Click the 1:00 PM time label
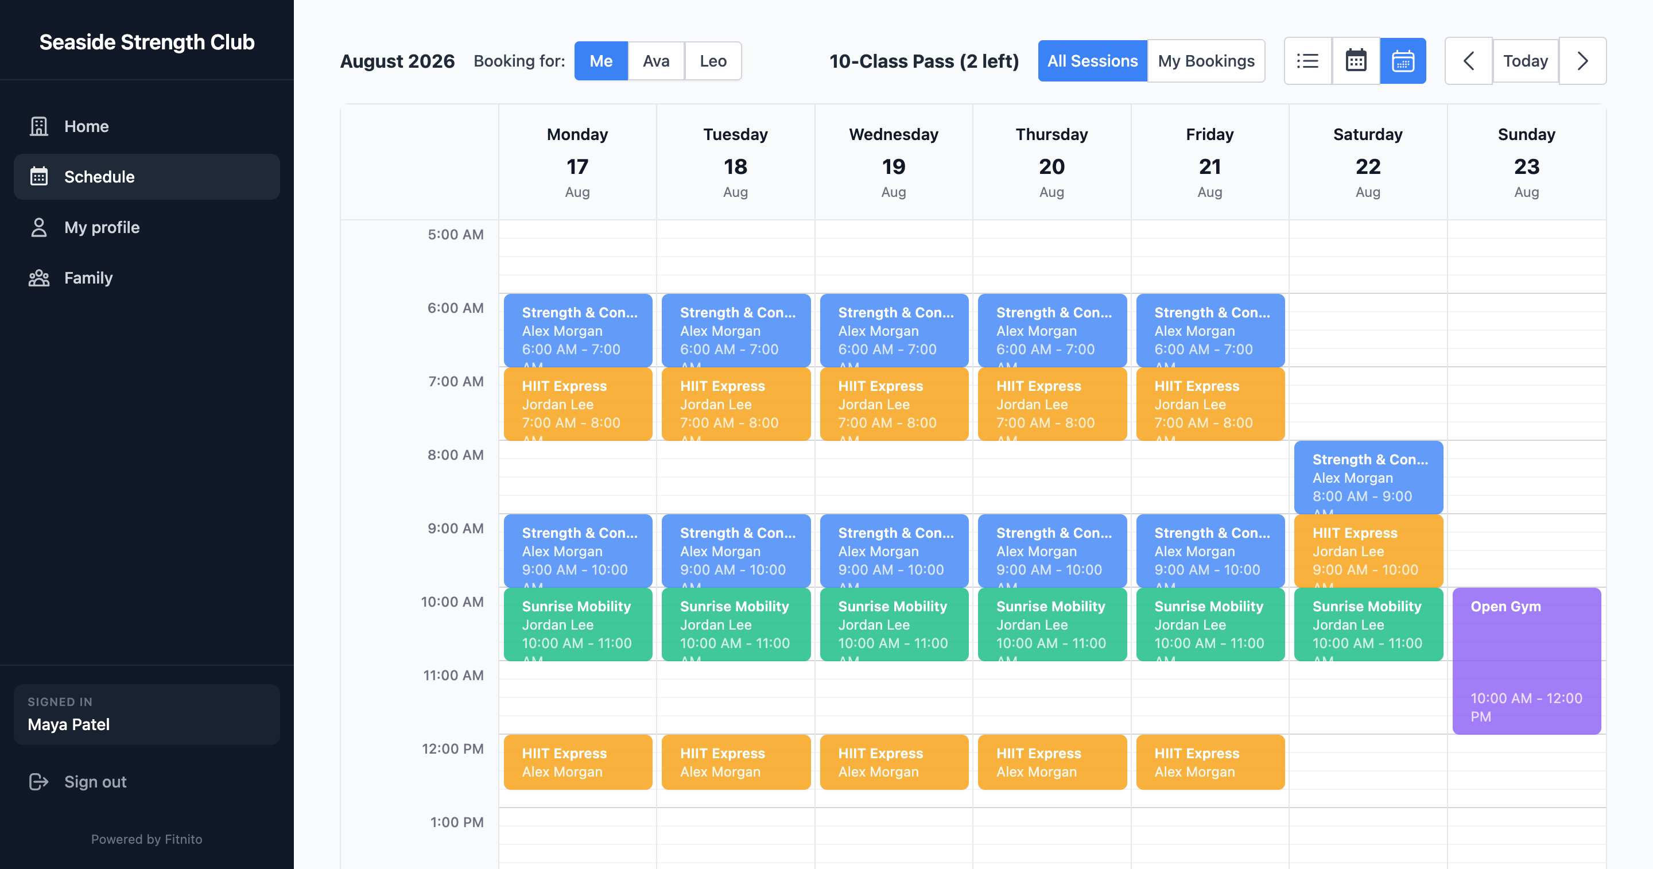The width and height of the screenshot is (1653, 869). 457,822
